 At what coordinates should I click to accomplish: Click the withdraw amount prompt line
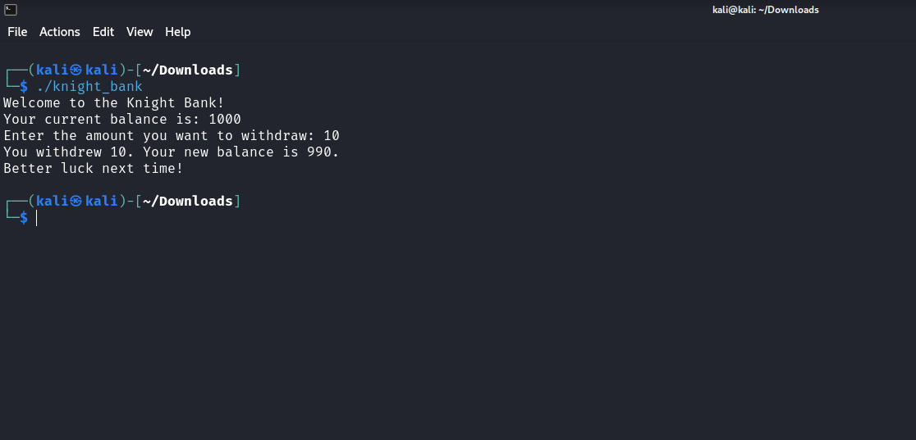(x=172, y=136)
